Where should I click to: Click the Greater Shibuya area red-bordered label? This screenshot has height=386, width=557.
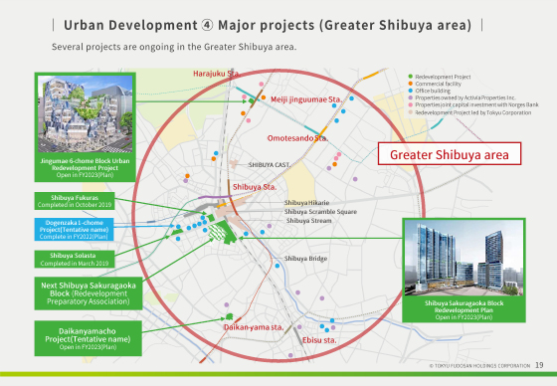click(x=450, y=154)
